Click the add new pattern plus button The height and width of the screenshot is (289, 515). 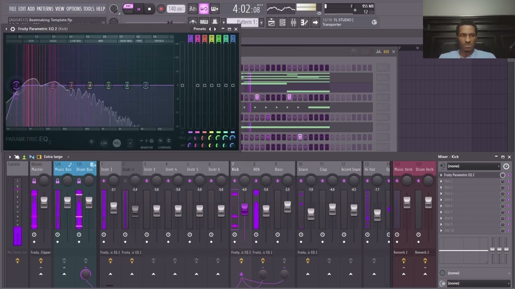click(x=261, y=22)
